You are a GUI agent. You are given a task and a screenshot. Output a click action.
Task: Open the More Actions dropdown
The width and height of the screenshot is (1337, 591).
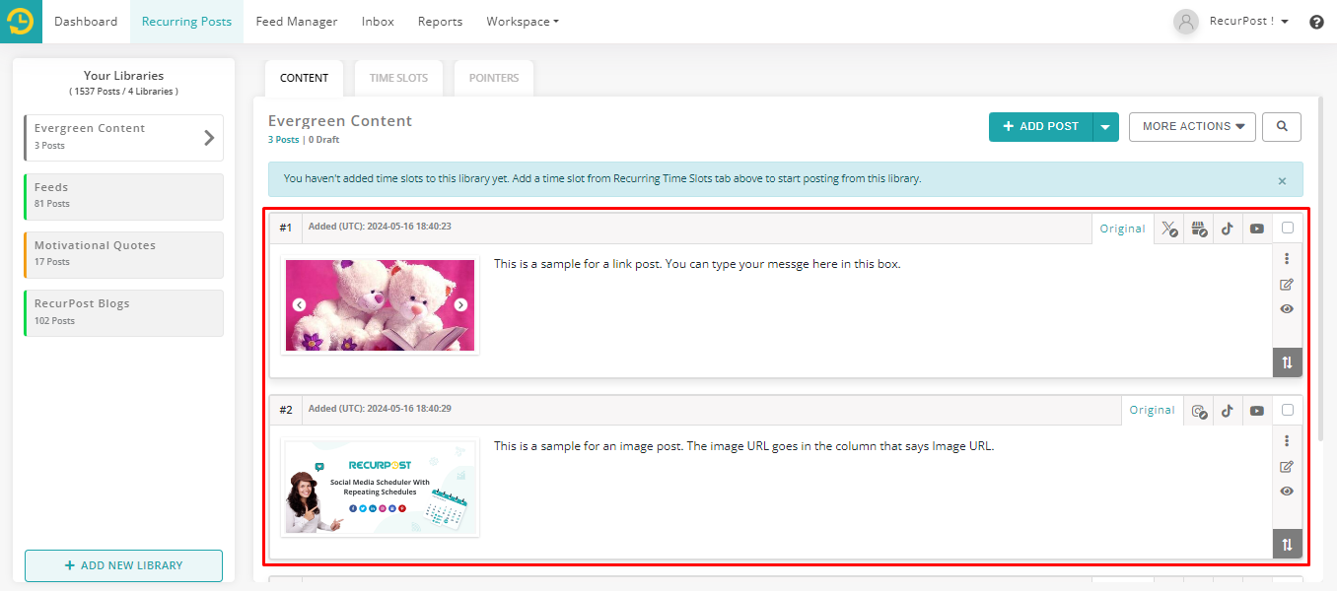click(x=1192, y=127)
